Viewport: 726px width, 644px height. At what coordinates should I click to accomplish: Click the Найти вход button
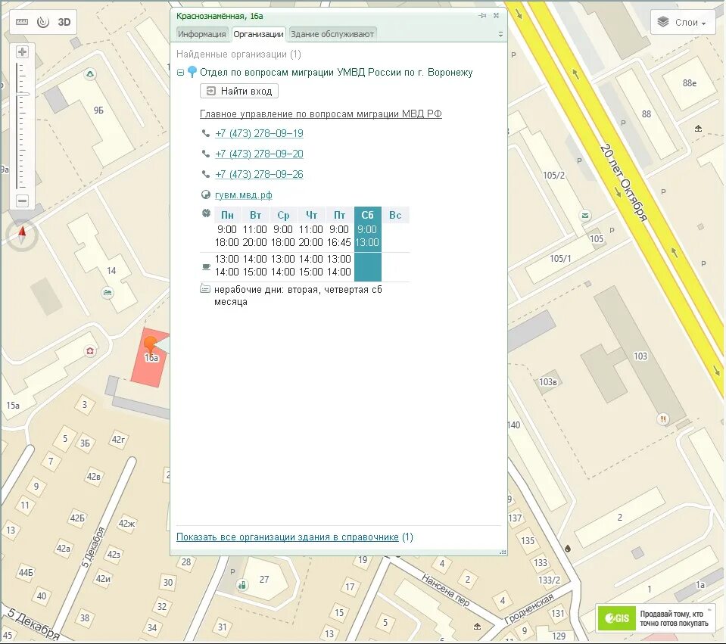click(239, 91)
